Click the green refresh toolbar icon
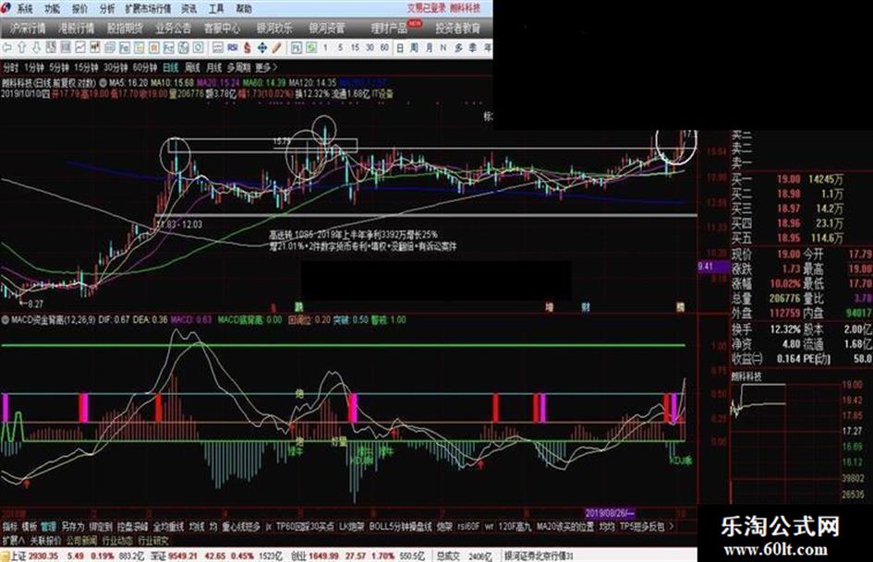Image resolution: width=873 pixels, height=562 pixels. (x=311, y=48)
